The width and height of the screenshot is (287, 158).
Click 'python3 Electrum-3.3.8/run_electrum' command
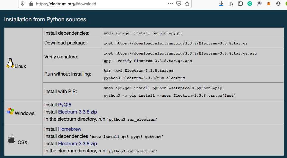tap(145, 78)
